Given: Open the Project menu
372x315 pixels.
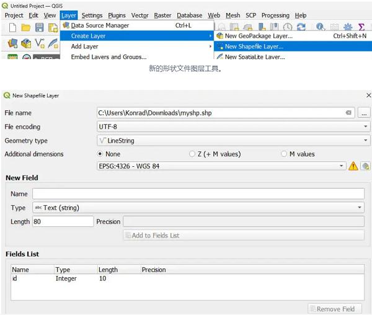Looking at the screenshot, I should [14, 16].
